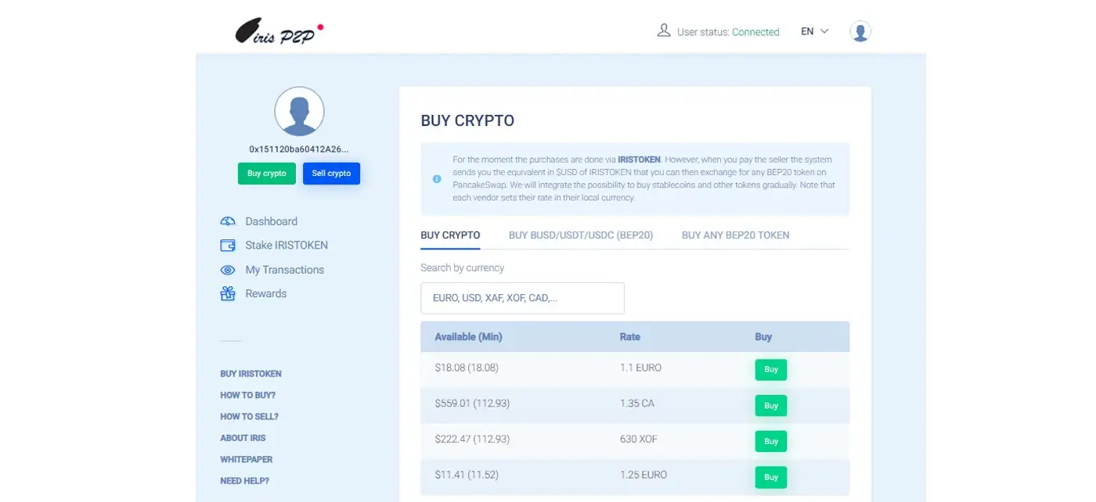Select the BUY CRYPTO tab
Screen dimensions: 1096x502
(450, 235)
